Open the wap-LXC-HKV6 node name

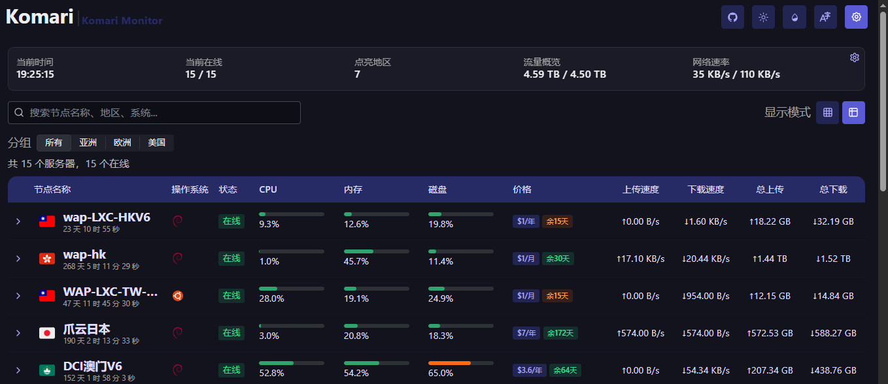107,217
